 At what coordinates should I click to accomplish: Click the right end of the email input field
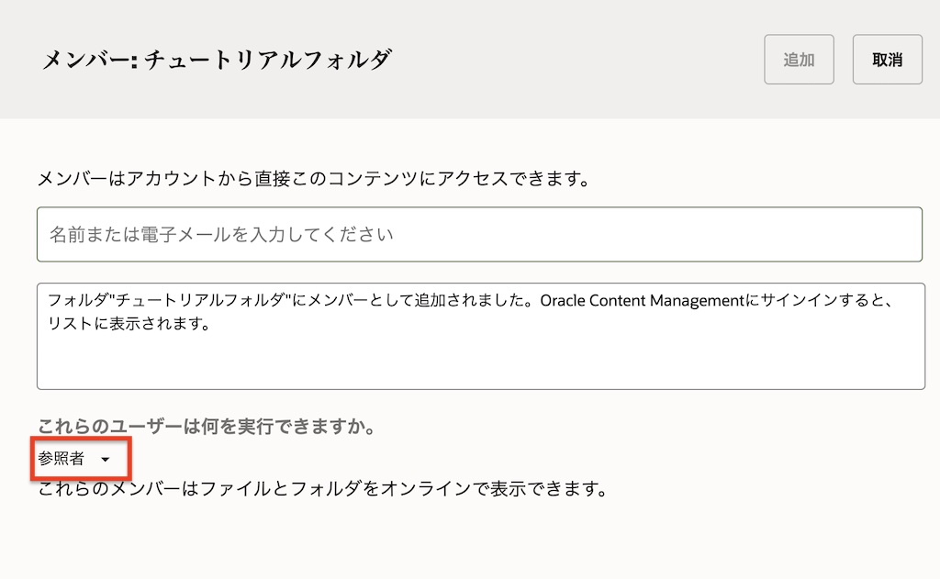[x=900, y=234]
